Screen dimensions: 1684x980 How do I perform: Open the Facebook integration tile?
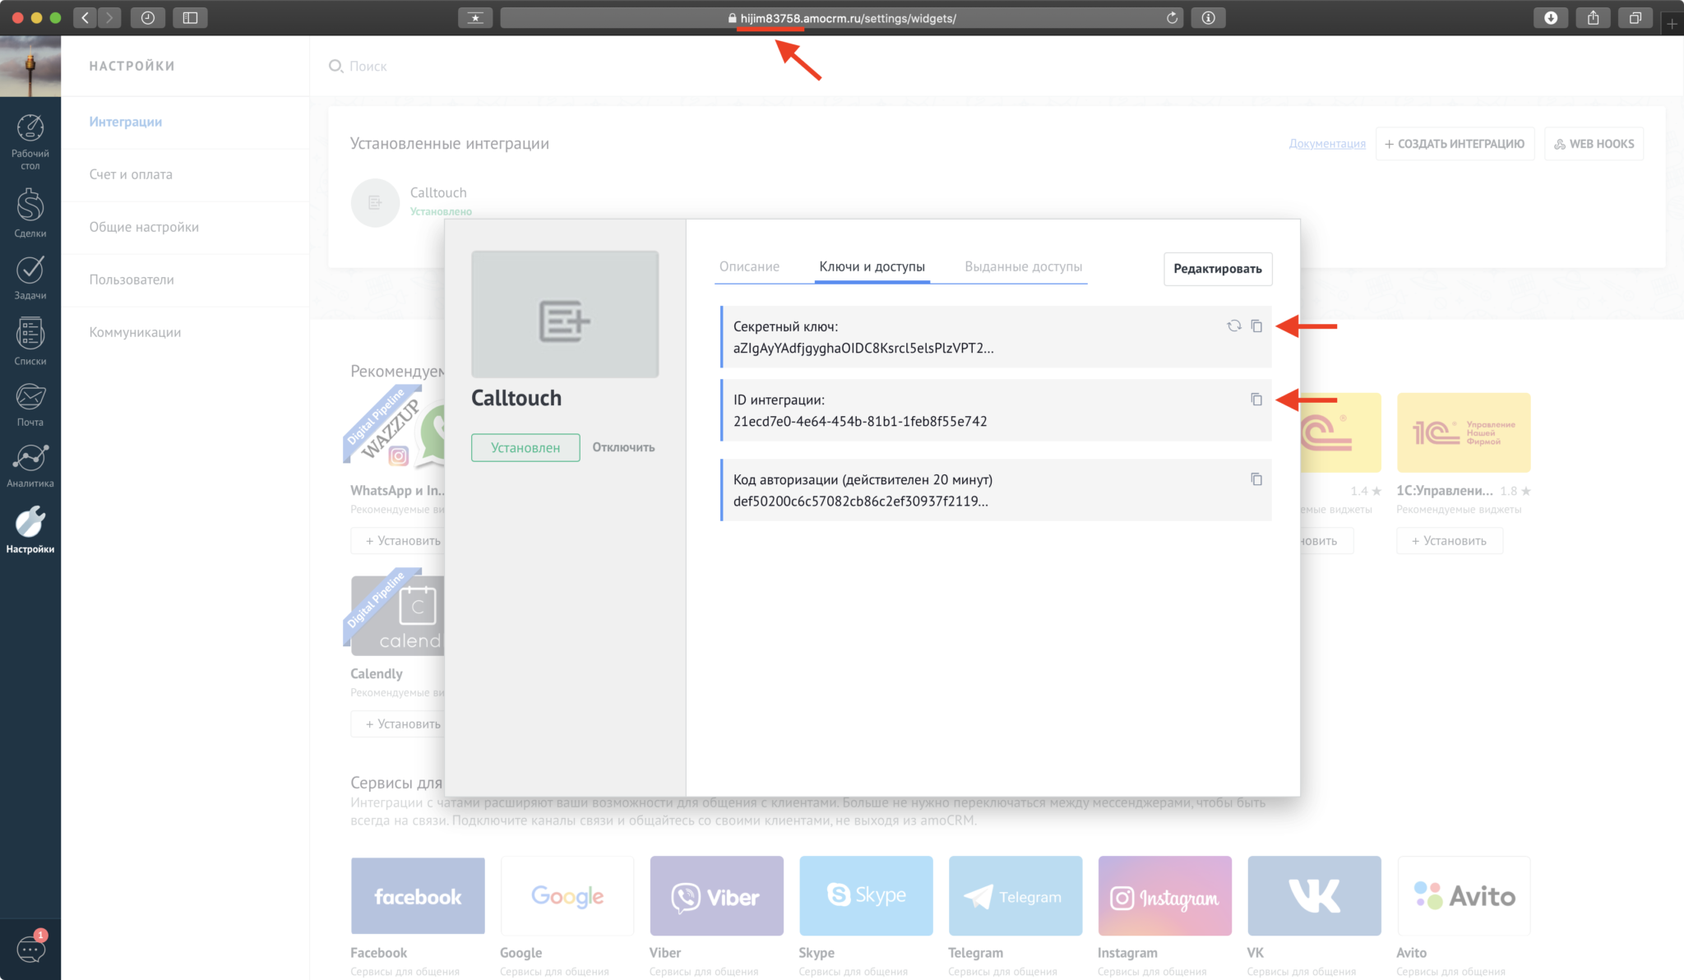418,895
